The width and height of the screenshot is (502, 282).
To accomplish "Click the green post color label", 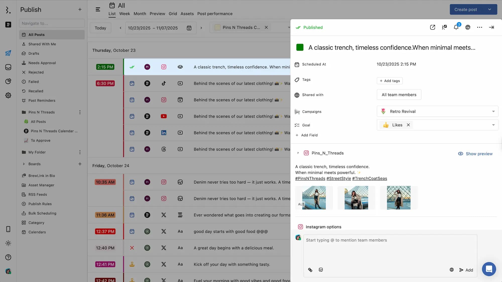I will pyautogui.click(x=300, y=47).
